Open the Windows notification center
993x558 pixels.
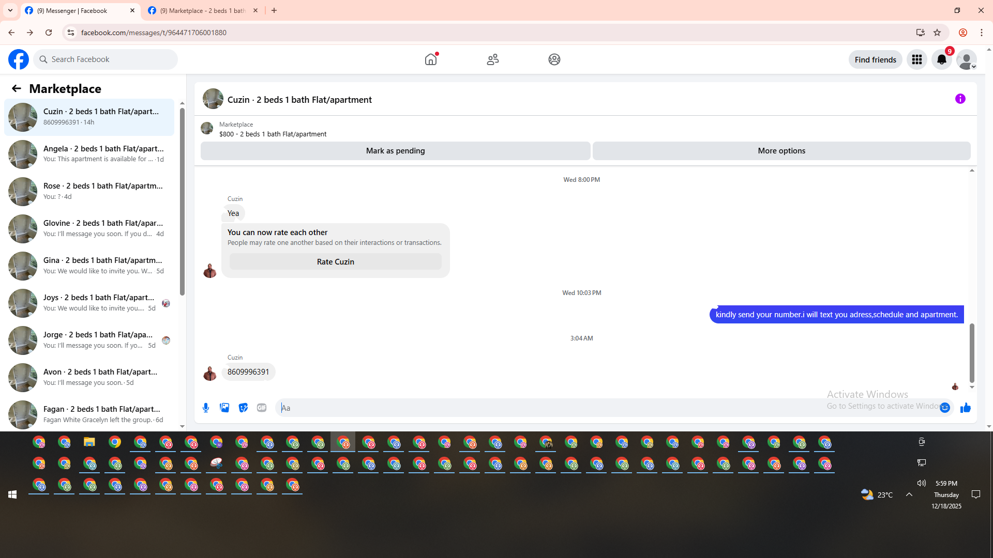976,494
